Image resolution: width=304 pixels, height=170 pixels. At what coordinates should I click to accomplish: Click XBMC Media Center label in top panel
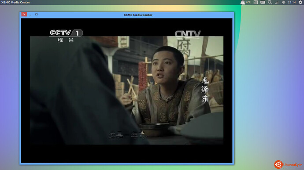(16, 2)
